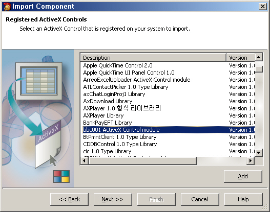Select AxDownload Library row
The width and height of the screenshot is (270, 212).
169,101
